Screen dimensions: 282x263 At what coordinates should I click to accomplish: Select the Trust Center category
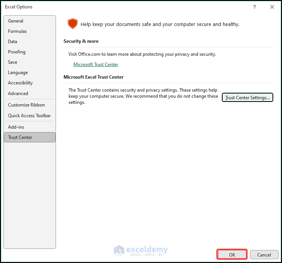coord(30,137)
